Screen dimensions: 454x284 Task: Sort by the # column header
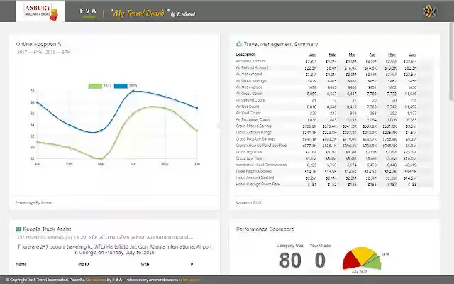[192, 264]
